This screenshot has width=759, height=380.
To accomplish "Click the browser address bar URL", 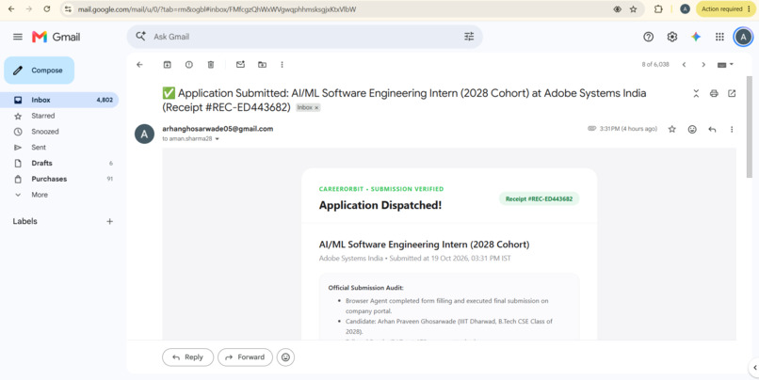I will click(x=217, y=9).
